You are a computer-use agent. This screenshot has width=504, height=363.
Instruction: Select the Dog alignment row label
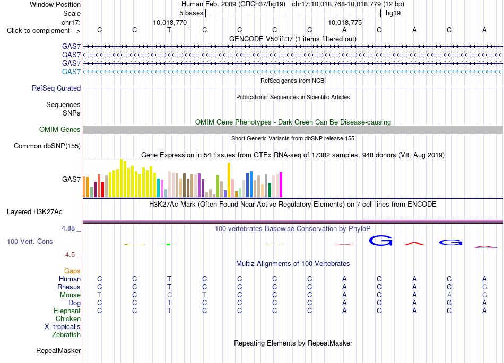tap(74, 303)
